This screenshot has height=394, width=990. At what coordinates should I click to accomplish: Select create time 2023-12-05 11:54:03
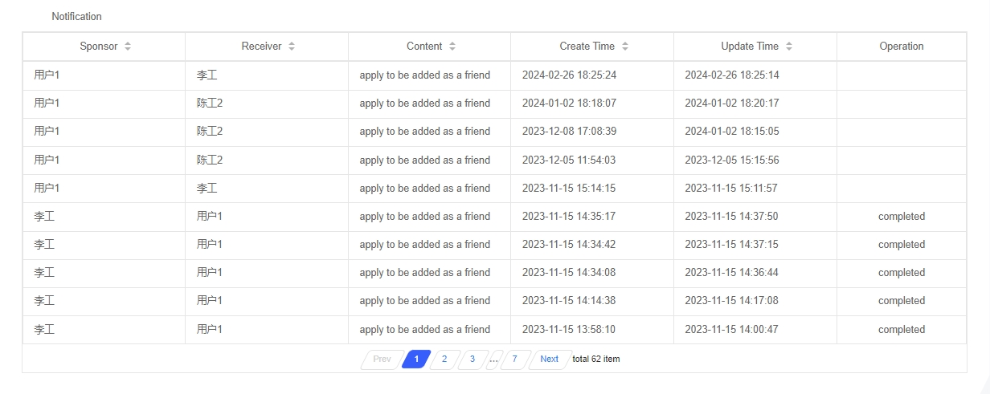(569, 160)
